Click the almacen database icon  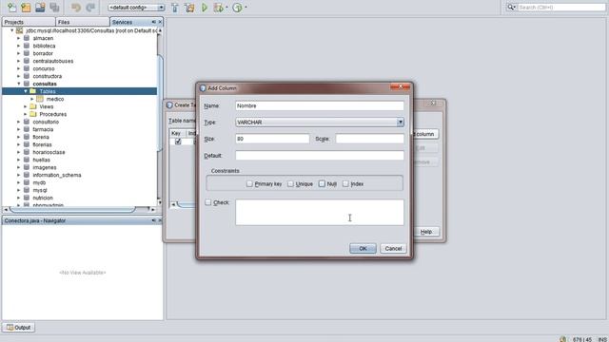pos(27,38)
